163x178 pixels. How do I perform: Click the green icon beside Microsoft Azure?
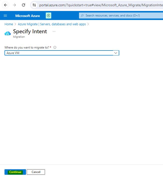48,16
